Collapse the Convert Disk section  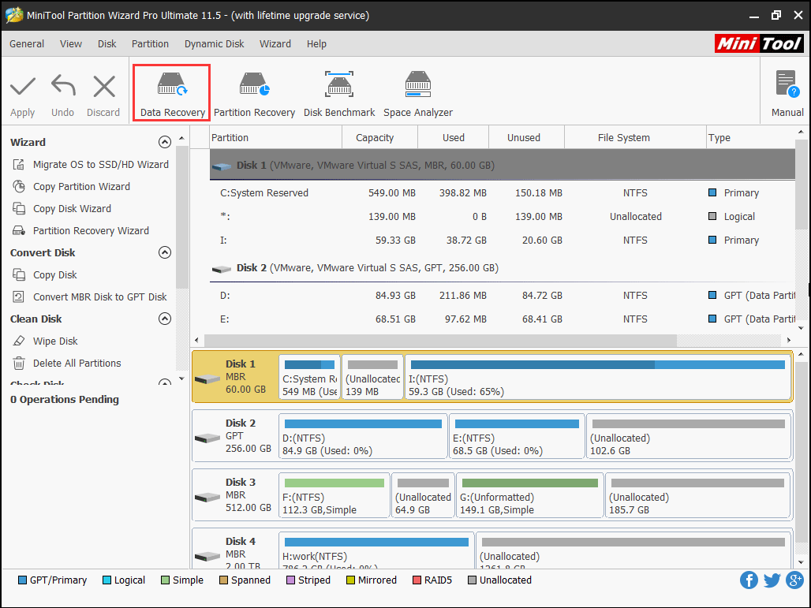coord(164,252)
